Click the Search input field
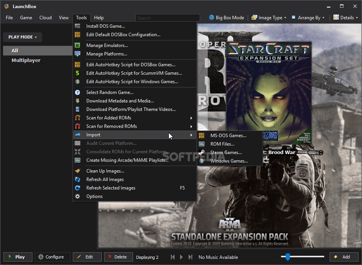This screenshot has height=265, width=362. click(168, 18)
